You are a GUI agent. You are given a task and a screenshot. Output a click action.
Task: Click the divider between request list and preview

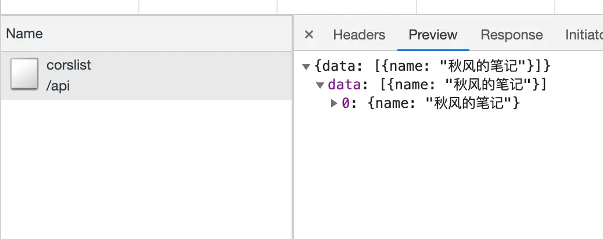pos(293,127)
